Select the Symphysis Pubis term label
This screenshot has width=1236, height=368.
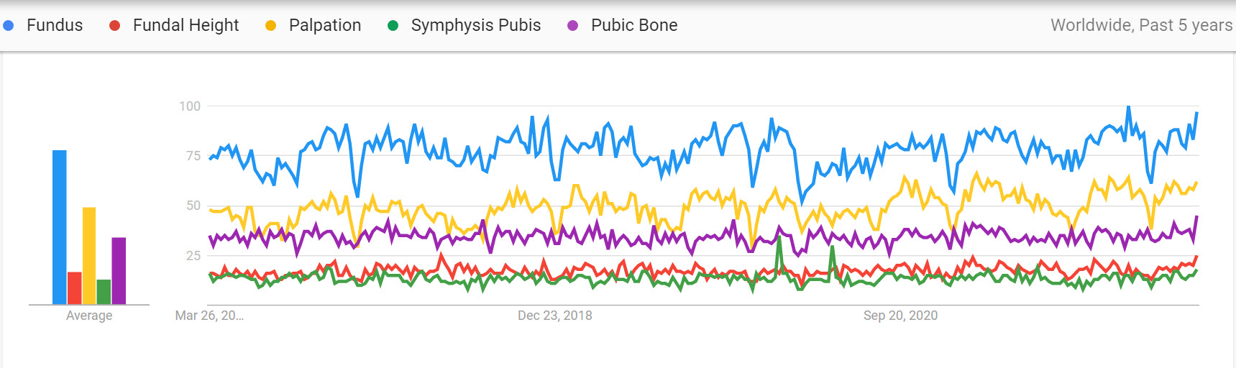coord(475,25)
